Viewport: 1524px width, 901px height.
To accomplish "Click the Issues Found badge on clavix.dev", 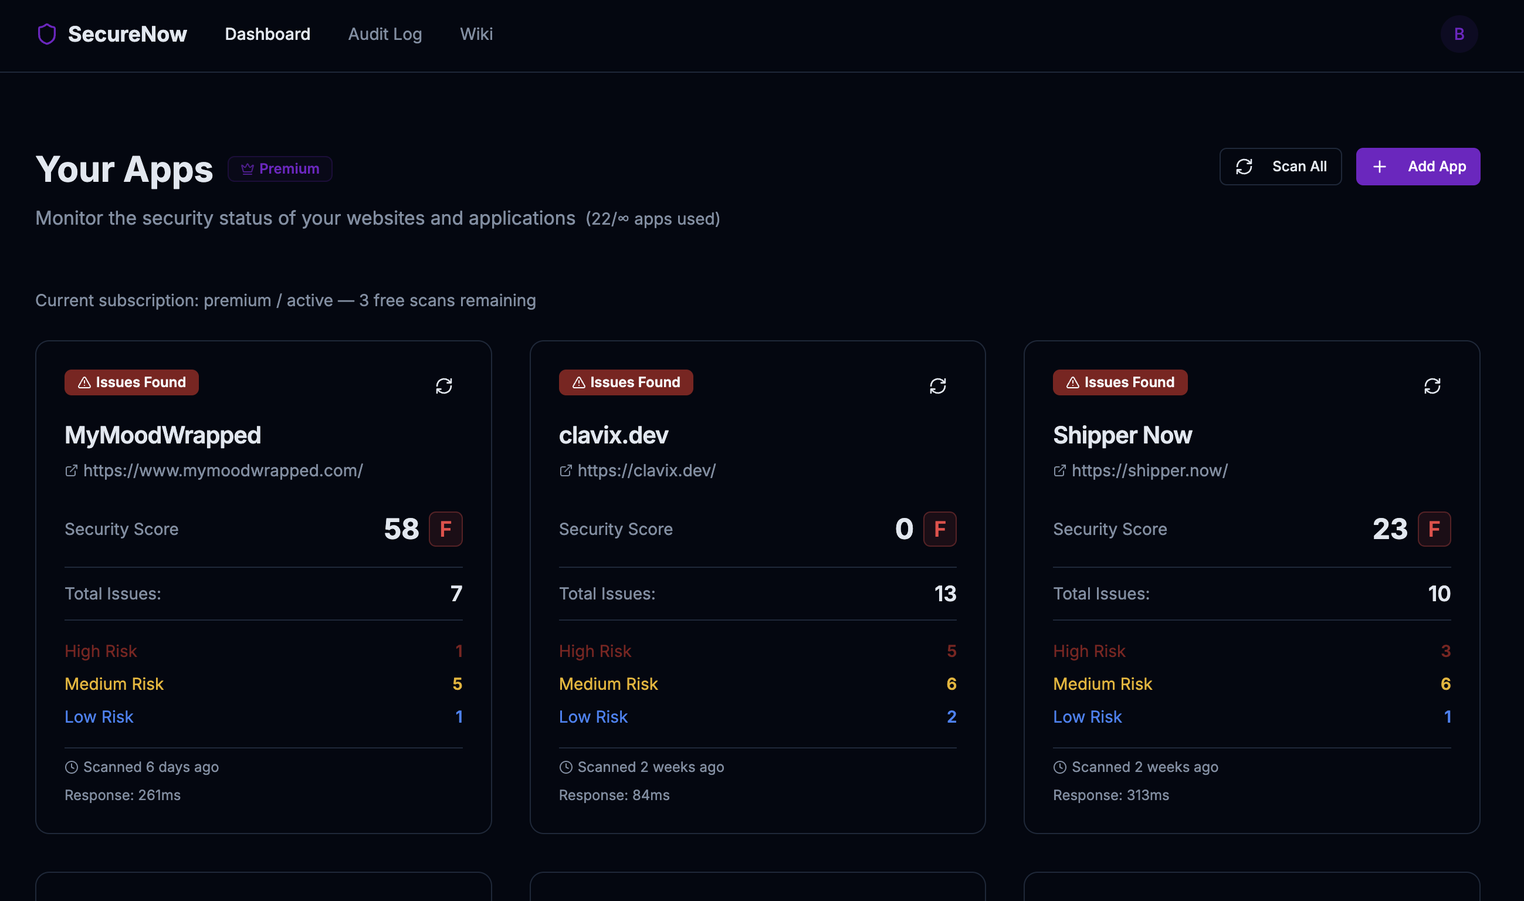I will pyautogui.click(x=625, y=382).
